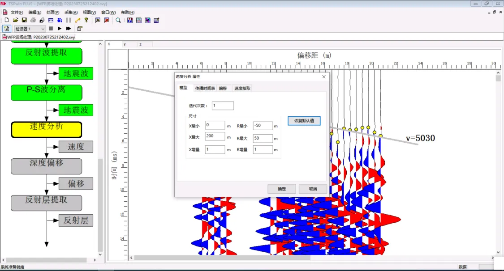Screen dimensions: 504x271
Task: Click the 确定 button
Action: pos(282,189)
